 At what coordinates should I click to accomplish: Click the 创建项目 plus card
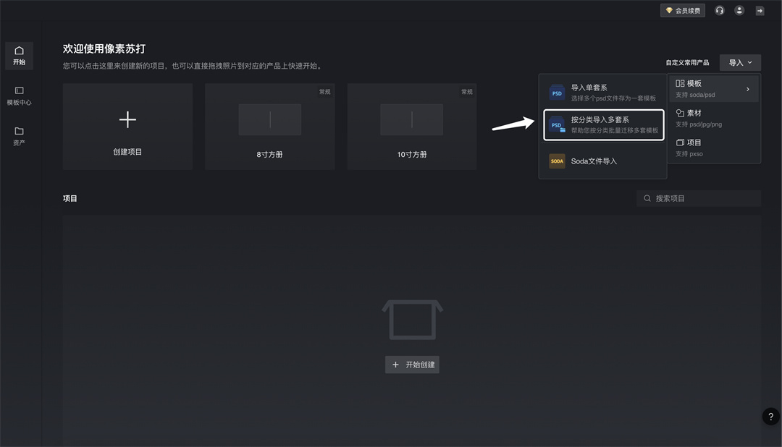click(x=127, y=127)
